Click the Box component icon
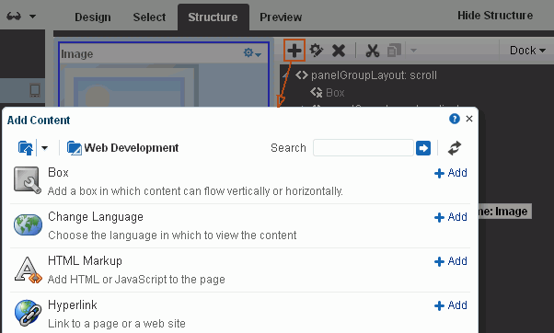The image size is (554, 333). click(x=28, y=180)
